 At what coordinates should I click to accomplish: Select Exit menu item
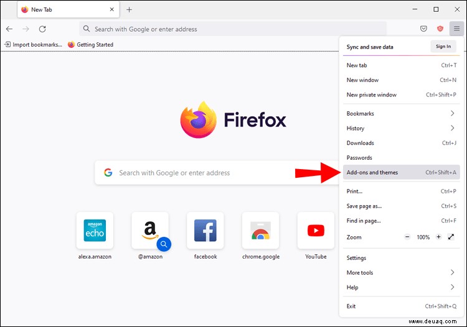401,306
